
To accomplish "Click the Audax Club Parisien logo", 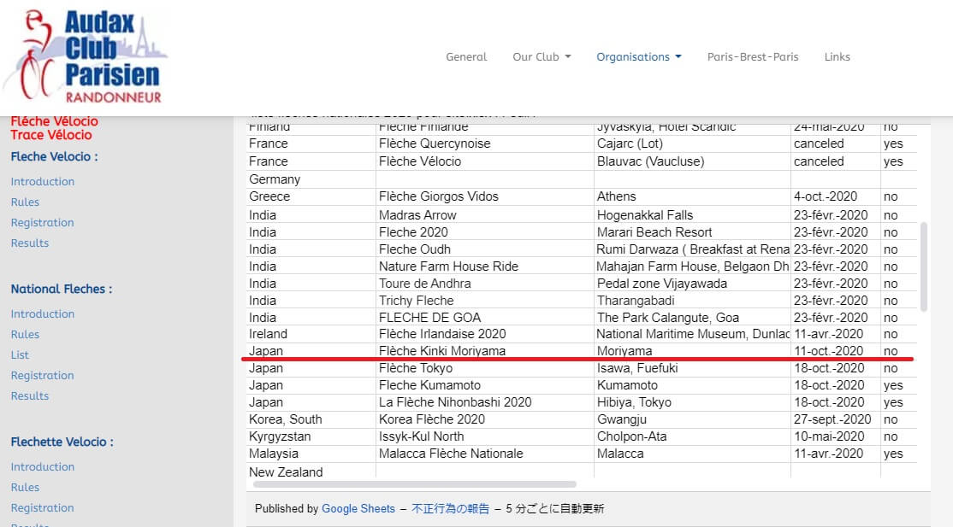I will point(85,56).
